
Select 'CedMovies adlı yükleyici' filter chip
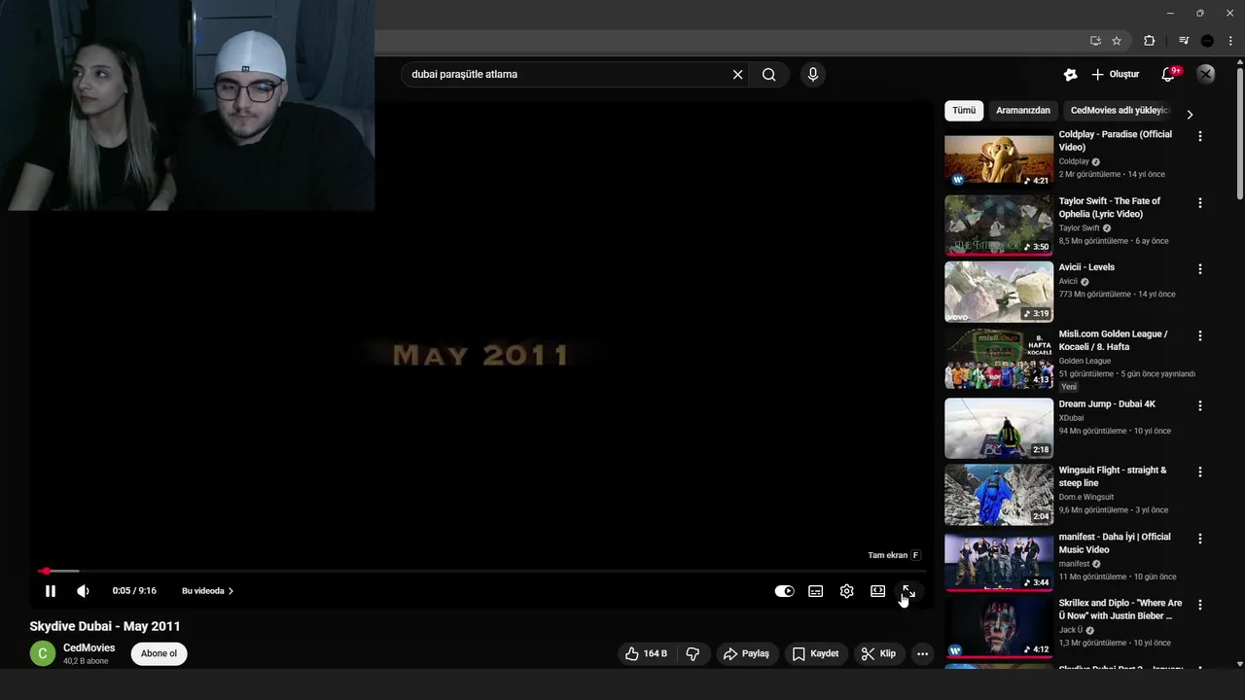point(1120,111)
